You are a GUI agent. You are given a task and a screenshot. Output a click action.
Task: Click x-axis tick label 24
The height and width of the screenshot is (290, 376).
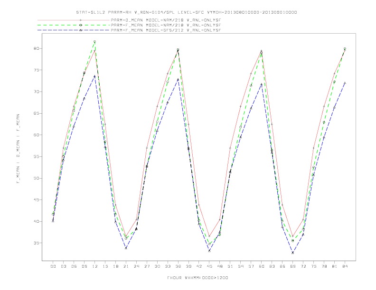[x=136, y=266]
